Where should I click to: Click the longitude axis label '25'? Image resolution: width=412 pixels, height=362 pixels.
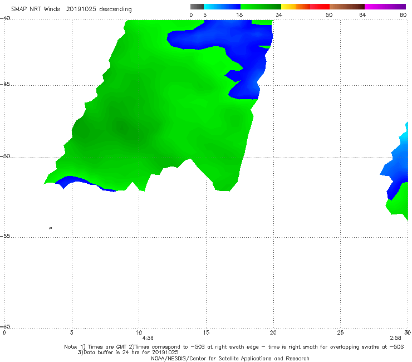(x=340, y=333)
